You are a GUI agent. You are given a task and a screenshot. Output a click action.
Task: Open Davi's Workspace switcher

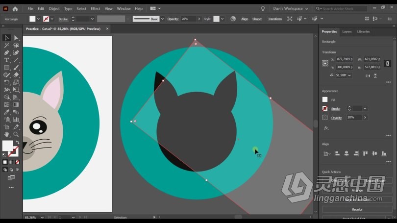(x=291, y=9)
